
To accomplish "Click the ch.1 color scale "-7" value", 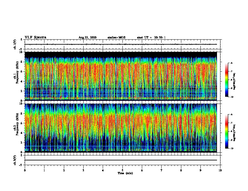I will tap(231, 71).
